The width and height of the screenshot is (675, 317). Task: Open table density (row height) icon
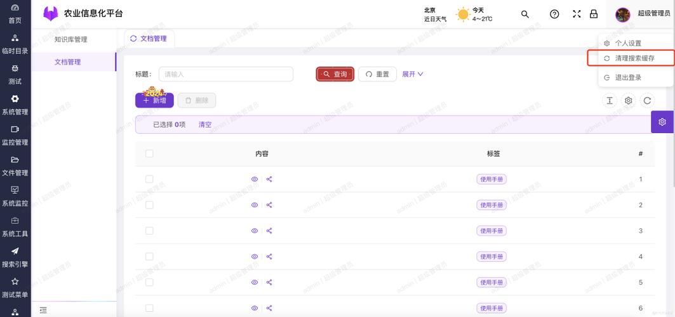click(610, 101)
